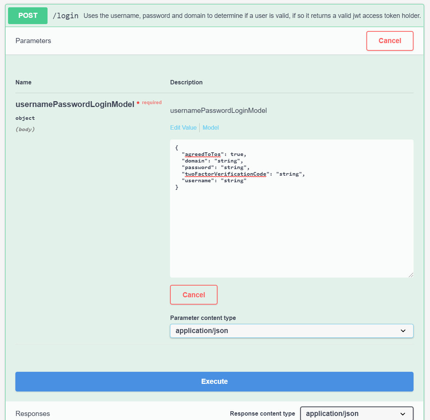Cancel try-it-out in Parameters header
Viewport: 430px width, 420px height.
click(x=390, y=41)
